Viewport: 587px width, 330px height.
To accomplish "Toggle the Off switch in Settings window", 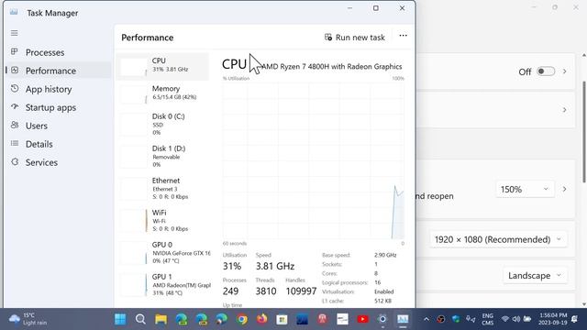I will click(546, 71).
